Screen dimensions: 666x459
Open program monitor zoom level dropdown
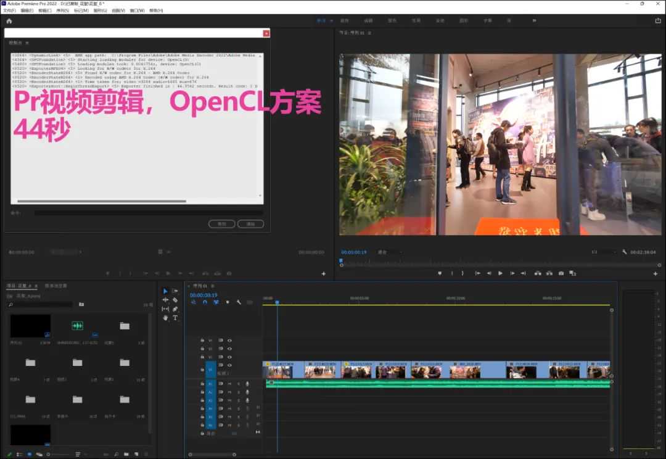pos(388,252)
